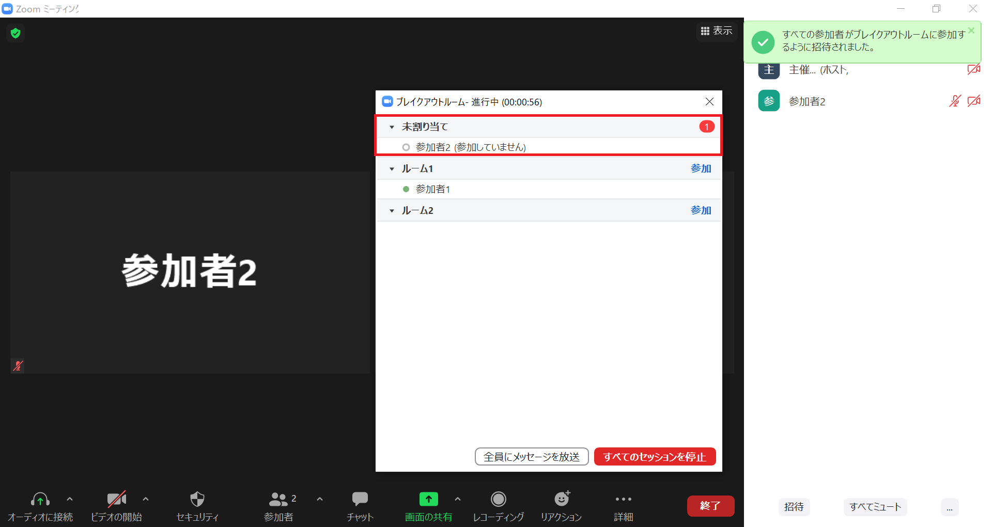Open the More (詳細) three-dots icon
The width and height of the screenshot is (993, 527).
point(623,500)
